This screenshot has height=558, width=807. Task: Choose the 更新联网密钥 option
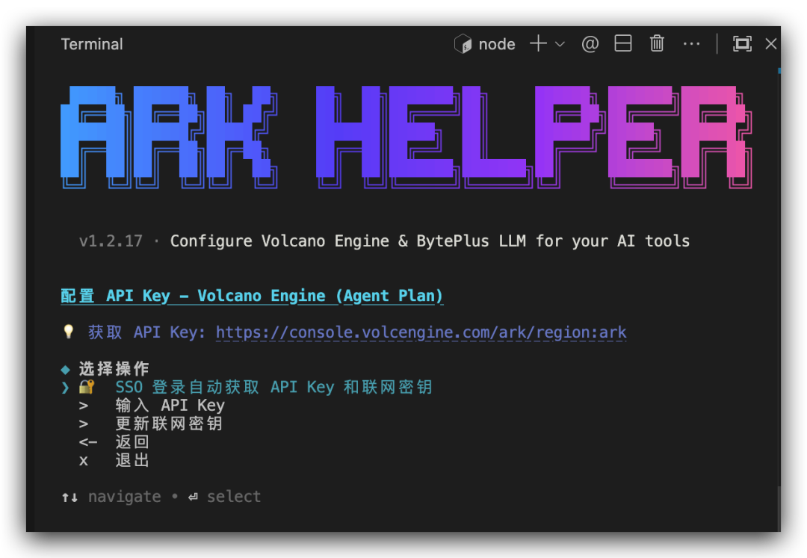[x=169, y=424]
